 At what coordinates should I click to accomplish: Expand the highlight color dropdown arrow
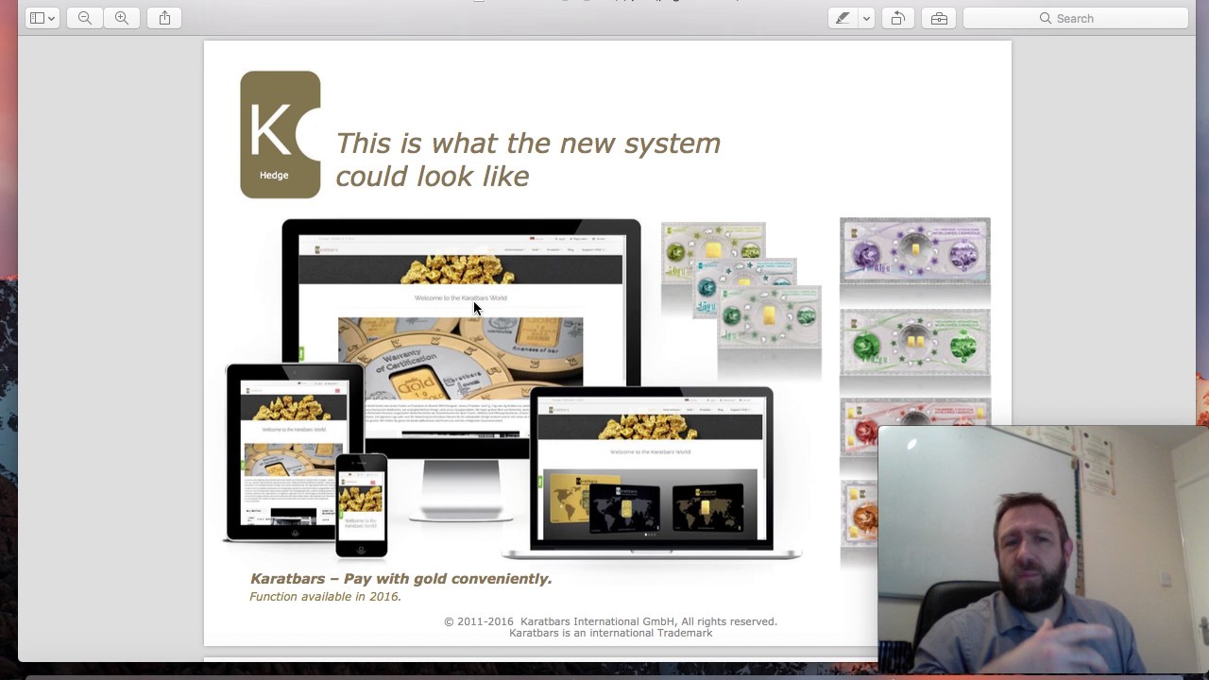[865, 18]
